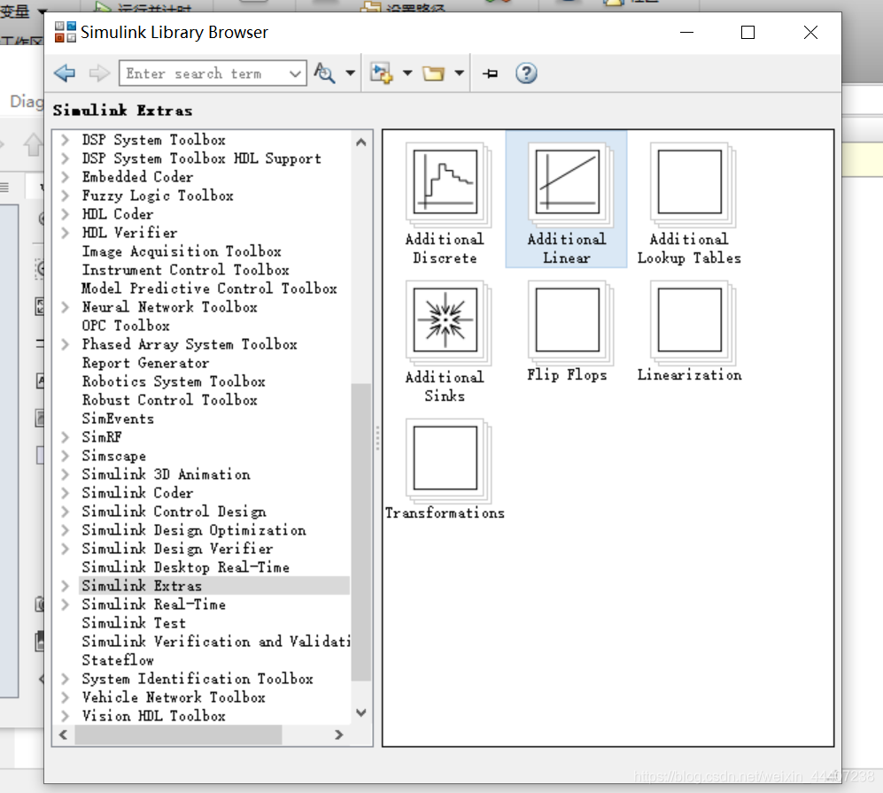
Task: Expand HDL Coder tree node
Action: pos(66,214)
